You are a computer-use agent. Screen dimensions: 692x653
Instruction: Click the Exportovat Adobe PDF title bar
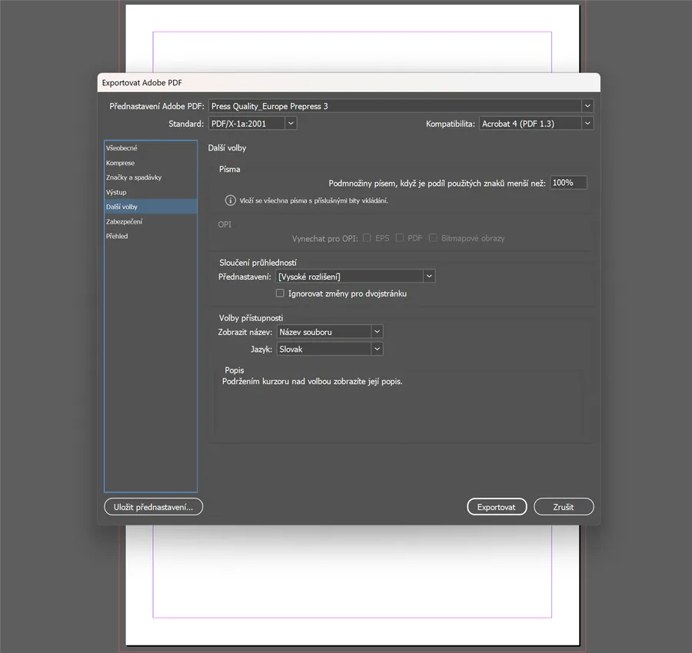point(348,82)
